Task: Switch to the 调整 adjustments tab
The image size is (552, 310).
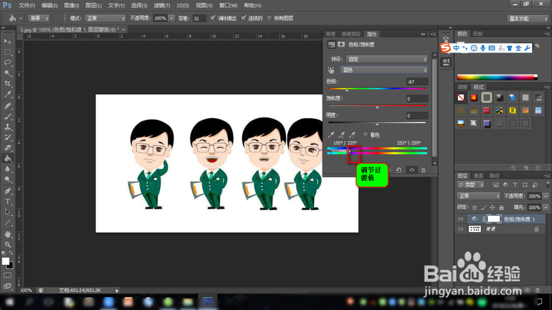Action: pyautogui.click(x=462, y=87)
